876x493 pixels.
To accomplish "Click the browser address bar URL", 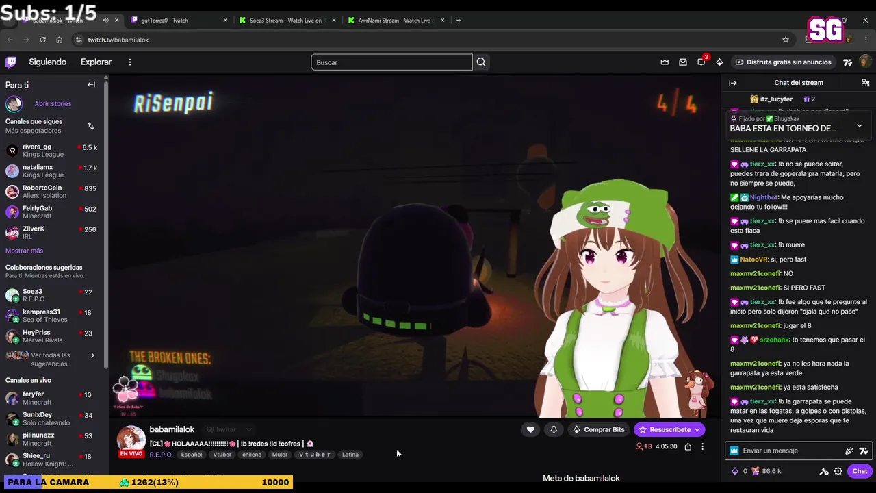I will (x=118, y=40).
